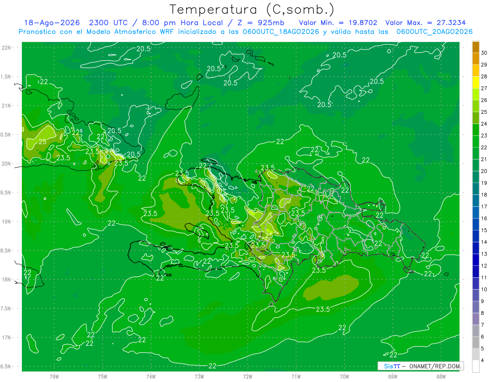Click 'Valor Min. = 19.8702' text
Image resolution: width=495 pixels, height=382 pixels.
tap(338, 23)
